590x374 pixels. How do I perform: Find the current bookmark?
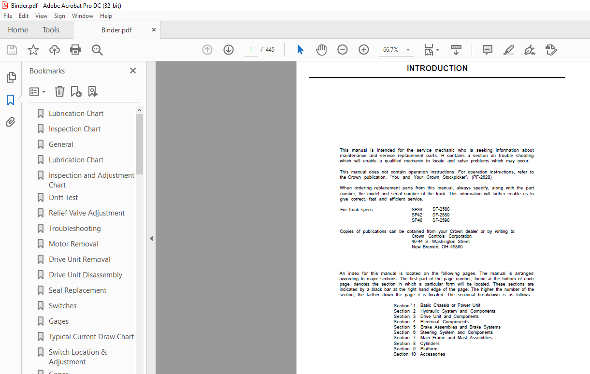(93, 91)
